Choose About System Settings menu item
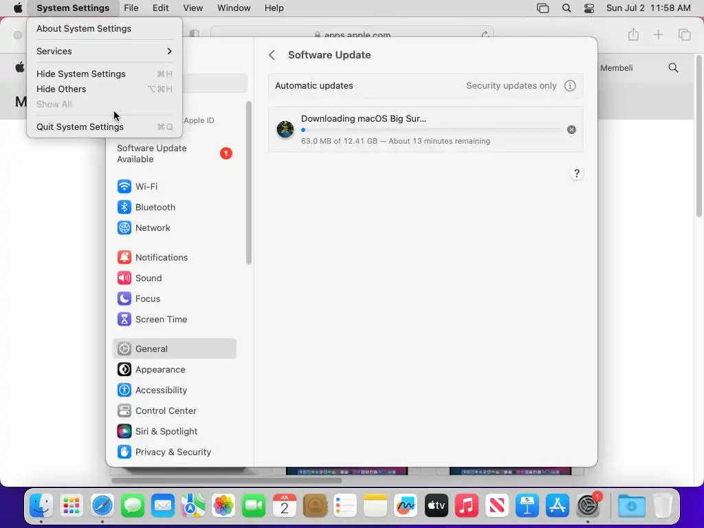The image size is (704, 528). (x=104, y=29)
